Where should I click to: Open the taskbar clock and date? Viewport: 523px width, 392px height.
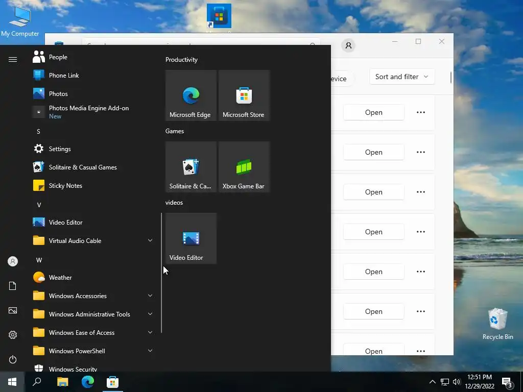[x=480, y=382]
